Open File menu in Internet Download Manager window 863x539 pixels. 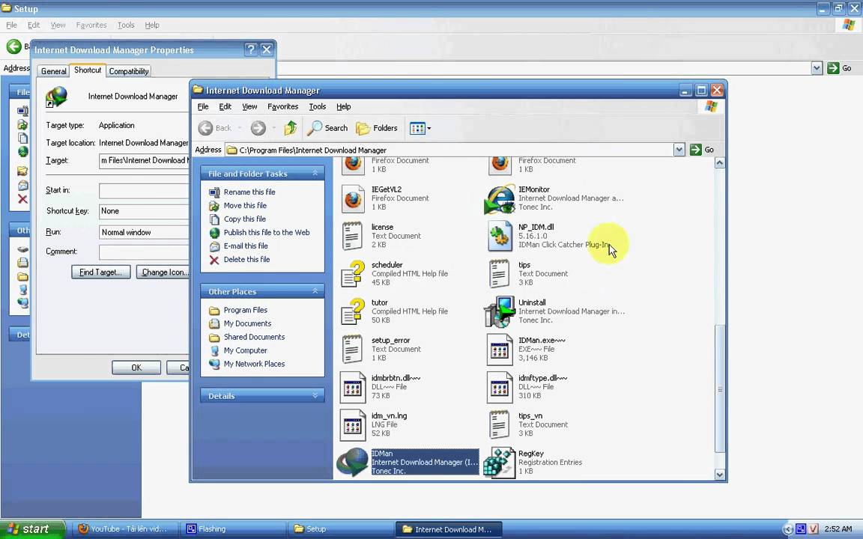(203, 107)
